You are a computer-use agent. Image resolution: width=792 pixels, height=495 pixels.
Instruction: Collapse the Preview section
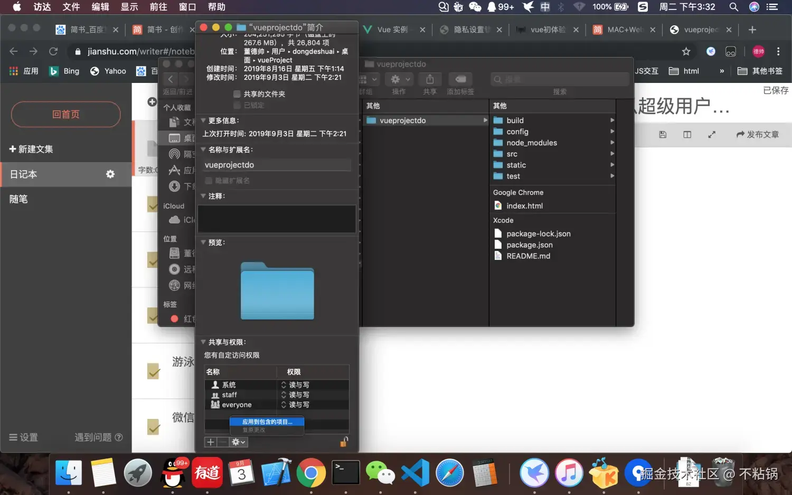point(203,242)
